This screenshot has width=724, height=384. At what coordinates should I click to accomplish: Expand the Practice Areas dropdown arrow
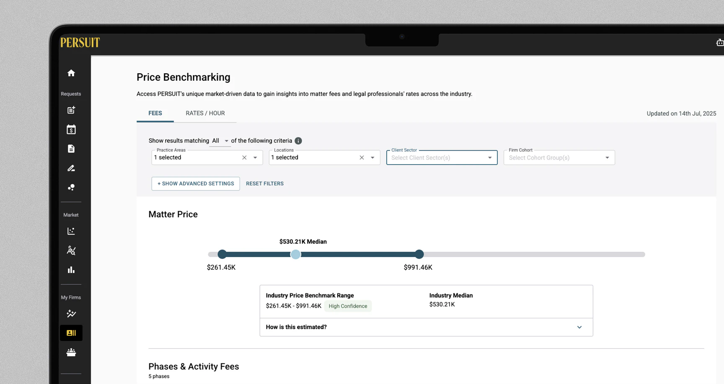tap(255, 158)
